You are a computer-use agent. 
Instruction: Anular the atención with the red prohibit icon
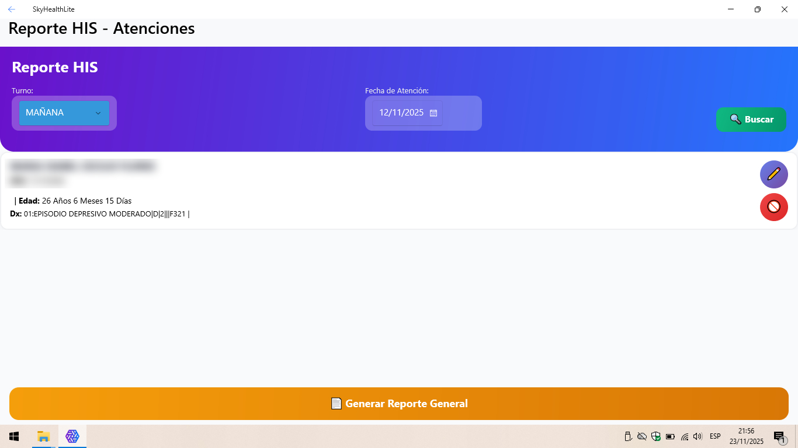click(x=773, y=207)
